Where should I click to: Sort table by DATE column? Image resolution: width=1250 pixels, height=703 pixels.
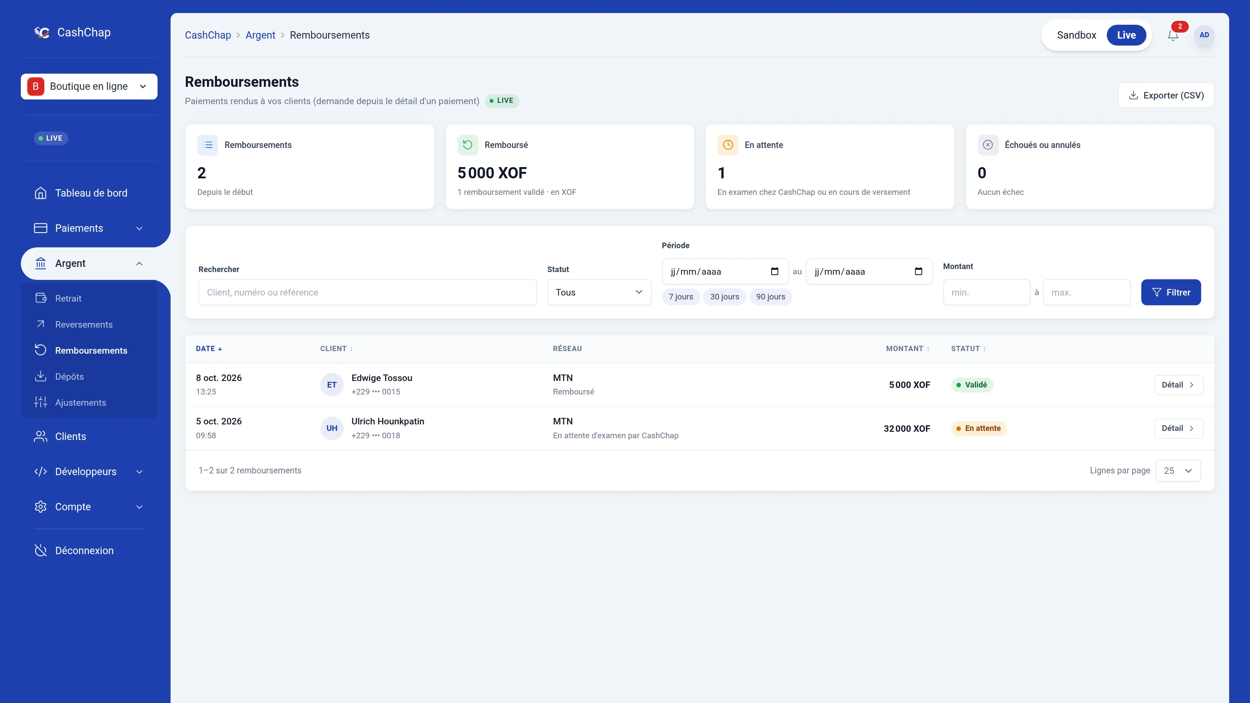[209, 349]
